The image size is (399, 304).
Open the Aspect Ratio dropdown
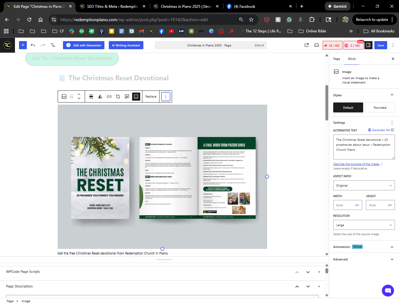[364, 185]
